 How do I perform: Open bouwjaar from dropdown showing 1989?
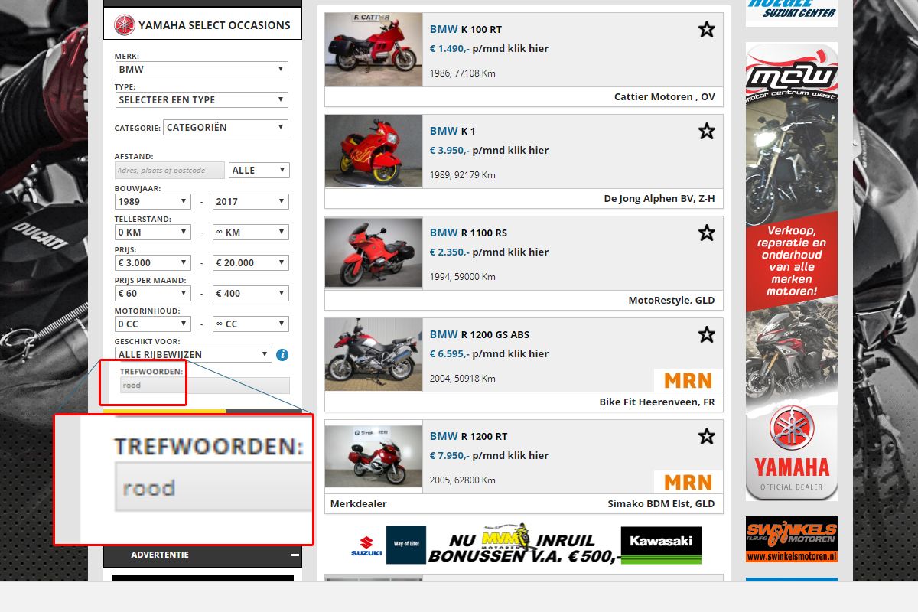coord(152,202)
